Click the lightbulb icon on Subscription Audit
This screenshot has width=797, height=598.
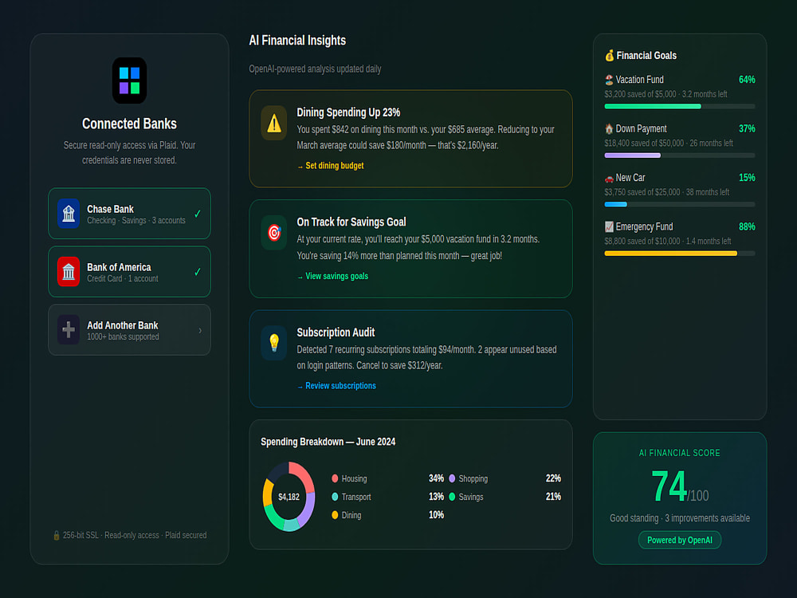tap(274, 343)
